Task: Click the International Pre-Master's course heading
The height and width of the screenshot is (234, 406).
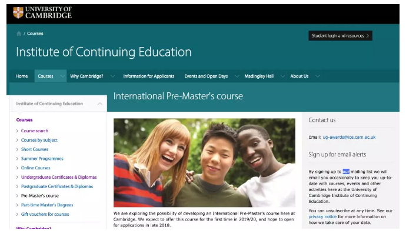Action: tap(178, 96)
